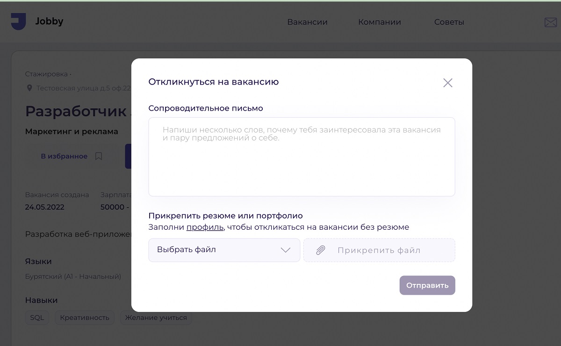561x346 pixels.
Task: Switch to the Компании section
Action: pyautogui.click(x=379, y=21)
